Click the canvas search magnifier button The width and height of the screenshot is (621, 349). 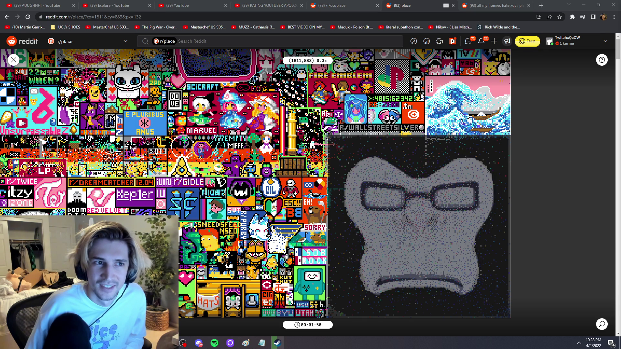[x=602, y=324]
